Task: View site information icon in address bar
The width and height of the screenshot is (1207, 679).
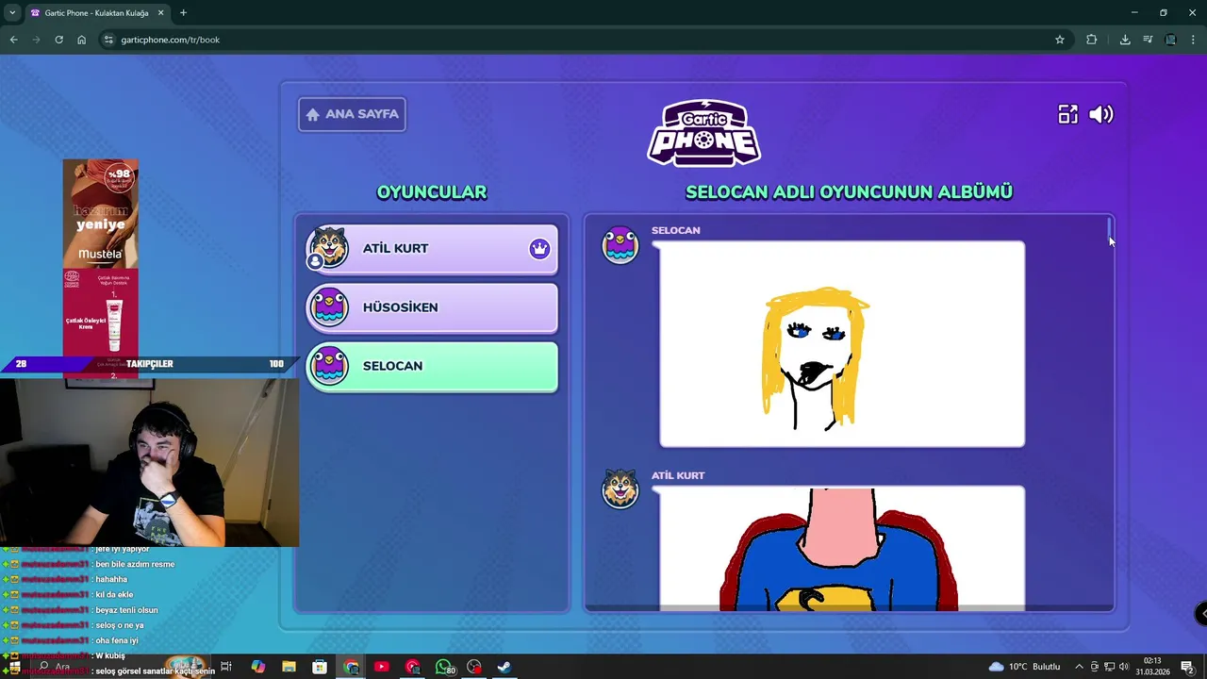Action: coord(108,40)
